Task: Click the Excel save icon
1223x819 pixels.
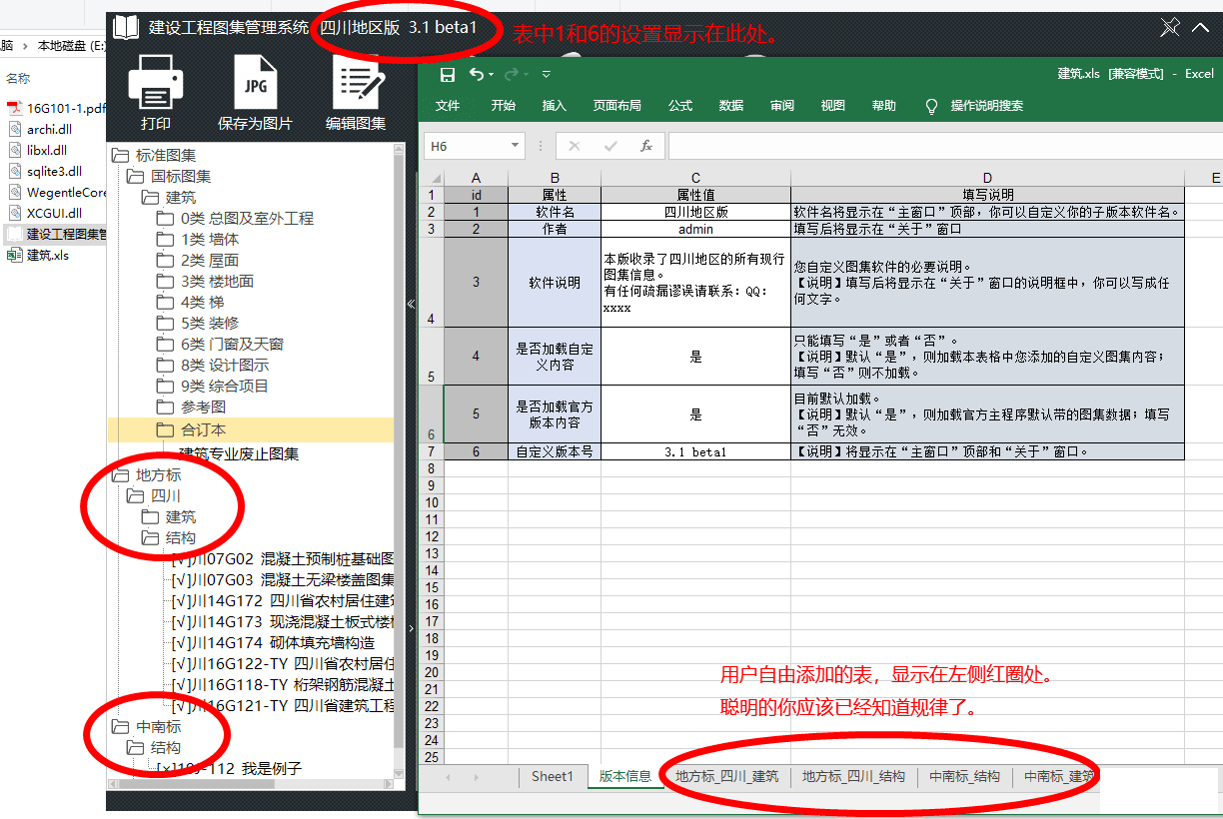Action: pos(448,75)
